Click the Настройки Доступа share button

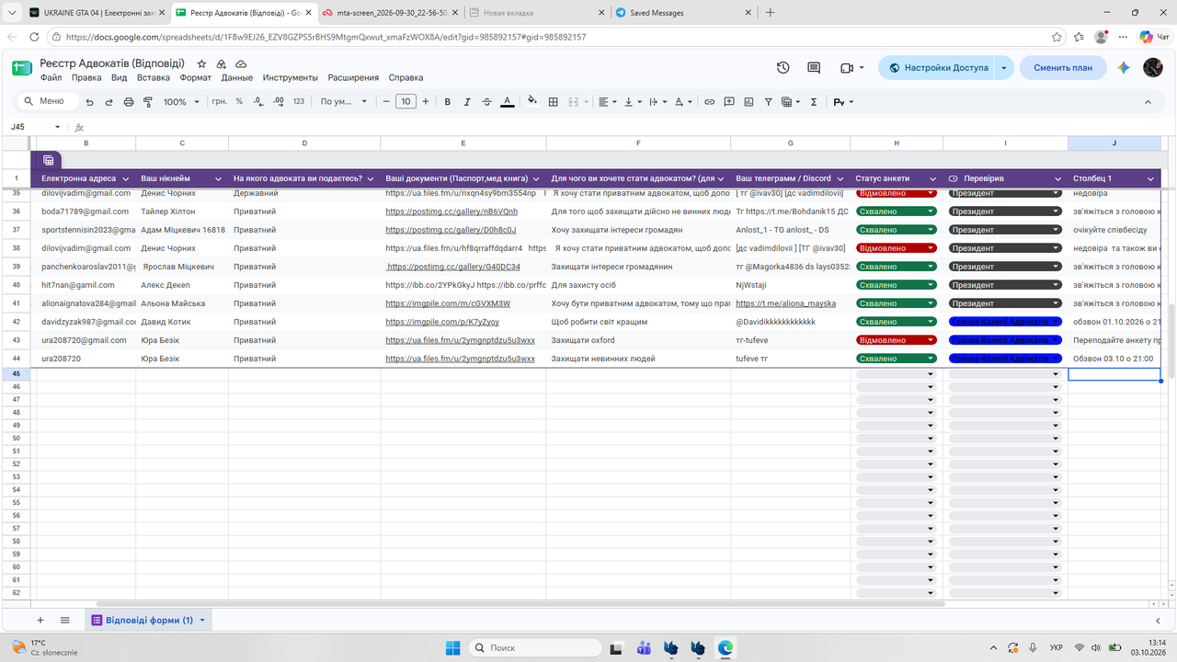pyautogui.click(x=938, y=68)
